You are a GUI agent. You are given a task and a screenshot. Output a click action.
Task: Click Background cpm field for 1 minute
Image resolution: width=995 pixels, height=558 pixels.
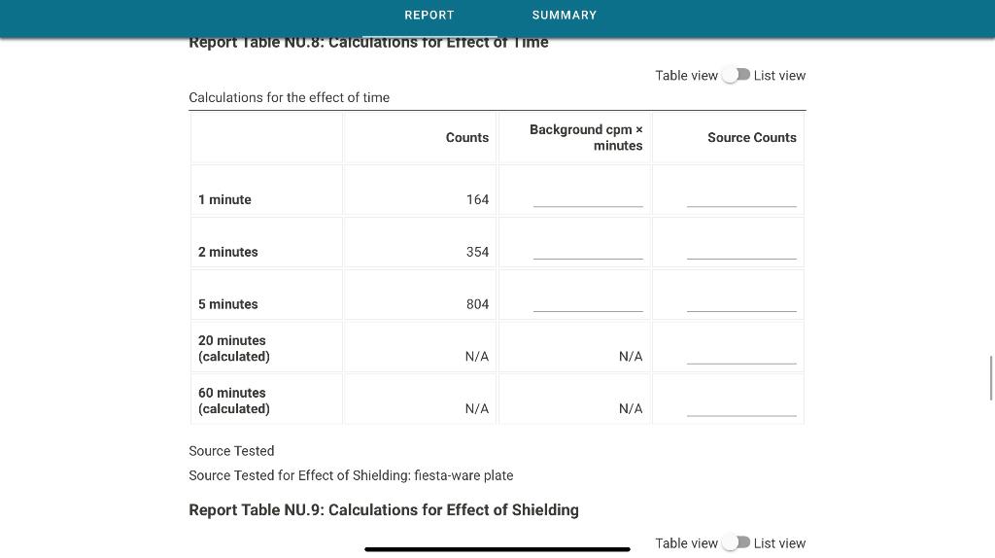point(588,198)
